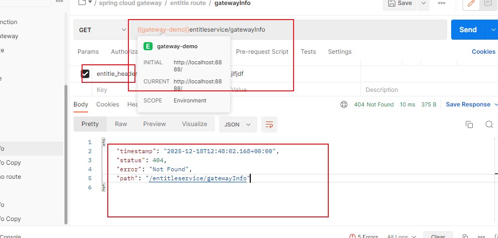Switch to Raw view
This screenshot has height=238, width=498.
click(121, 124)
